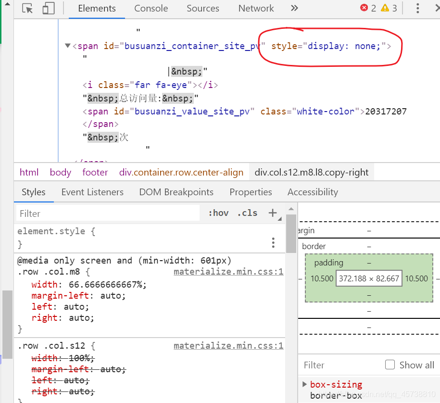Select the i class far fa-eye node

coord(150,85)
